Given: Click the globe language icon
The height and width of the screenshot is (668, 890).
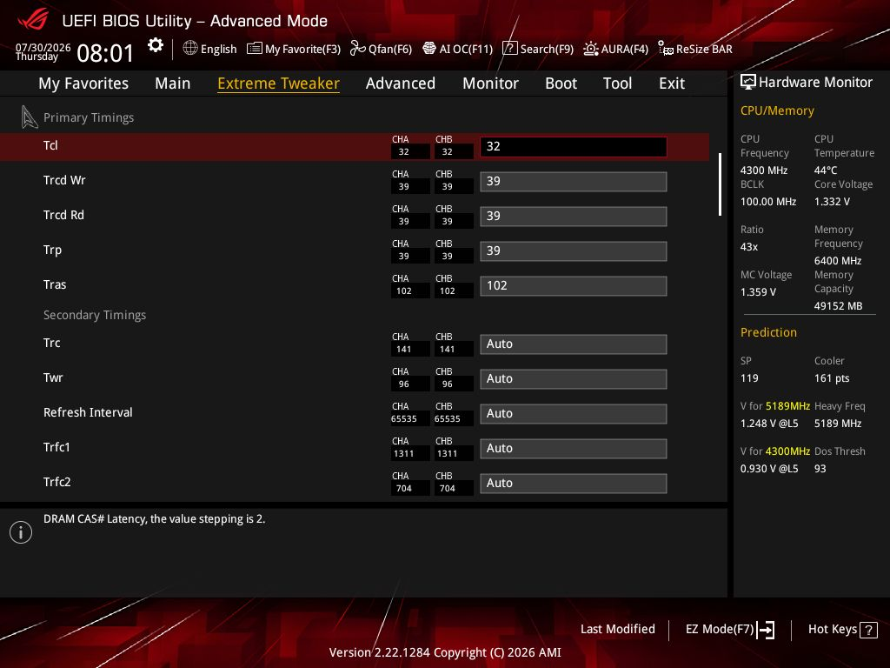Looking at the screenshot, I should [190, 49].
